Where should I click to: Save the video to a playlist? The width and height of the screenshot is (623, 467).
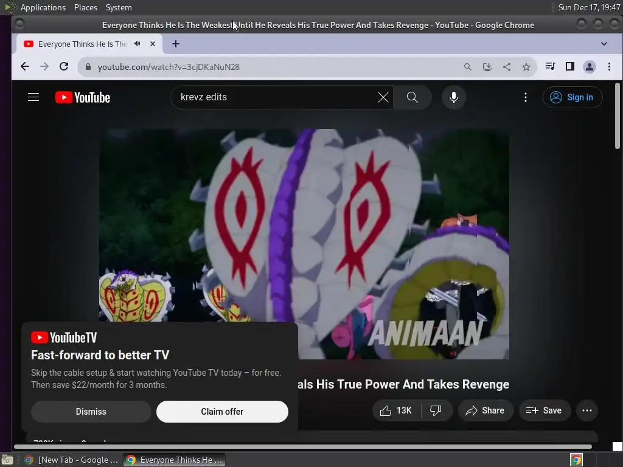[x=545, y=410]
